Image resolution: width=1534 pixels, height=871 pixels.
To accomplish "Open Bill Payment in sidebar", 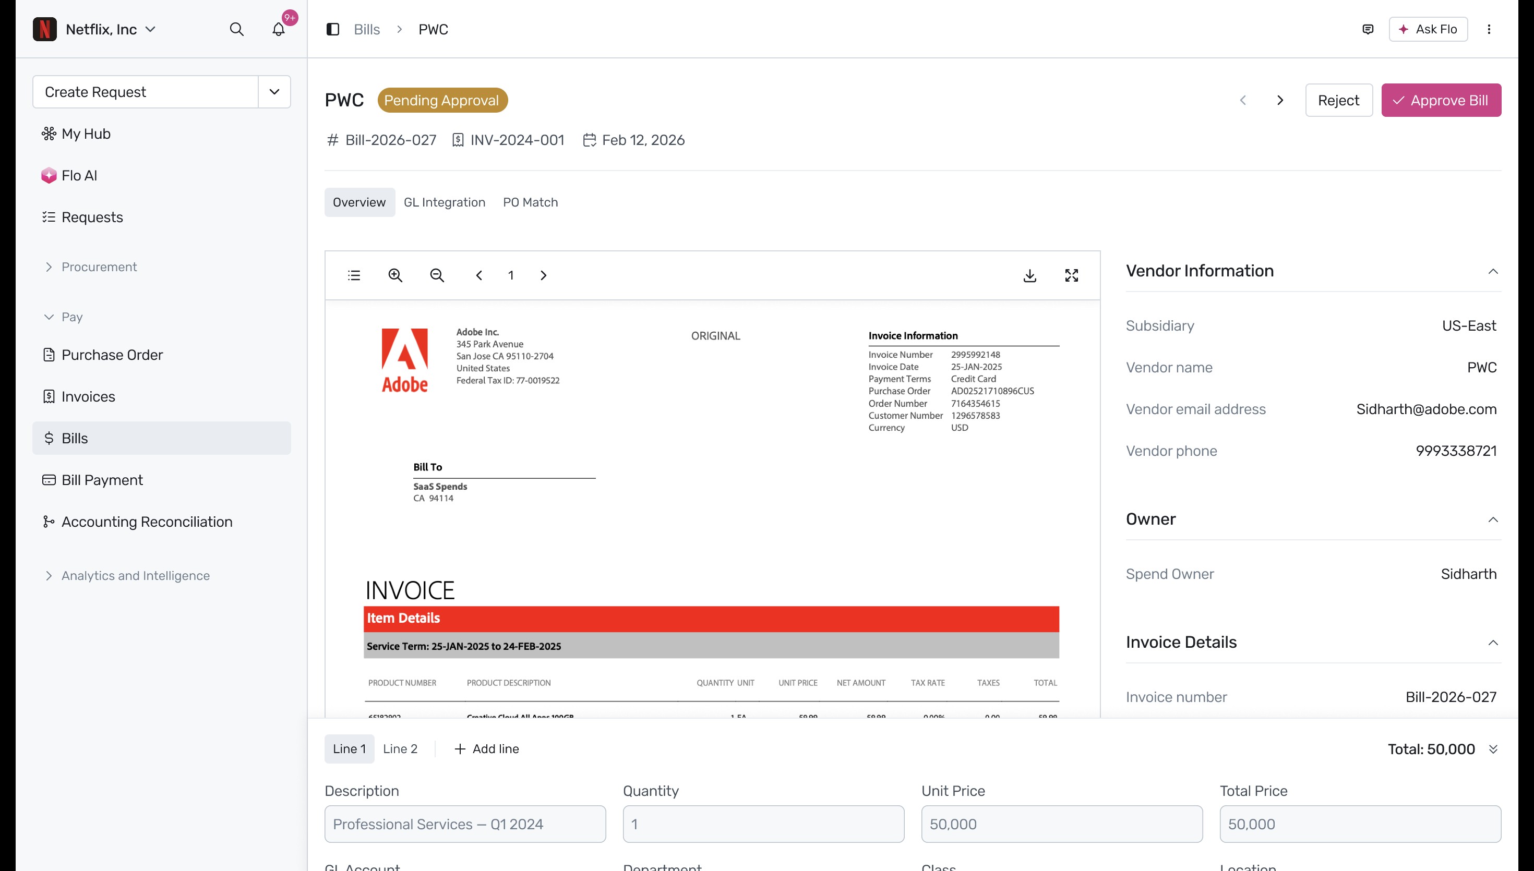I will [162, 480].
